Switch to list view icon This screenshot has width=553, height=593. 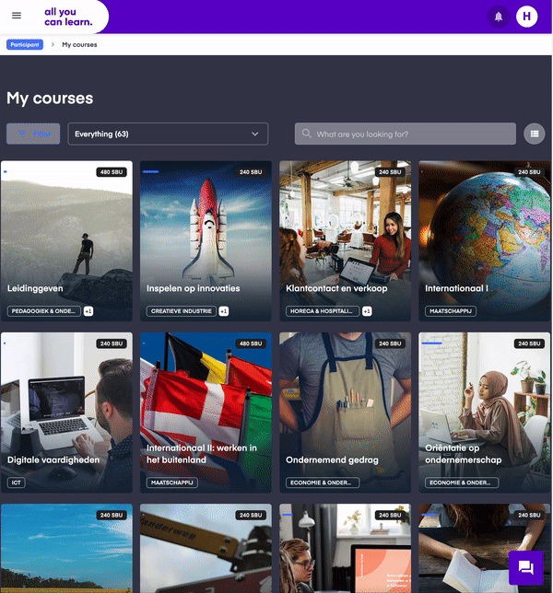534,134
